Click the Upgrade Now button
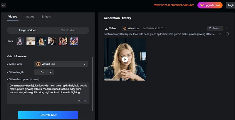This screenshot has height=120, width=235. coord(210,5)
